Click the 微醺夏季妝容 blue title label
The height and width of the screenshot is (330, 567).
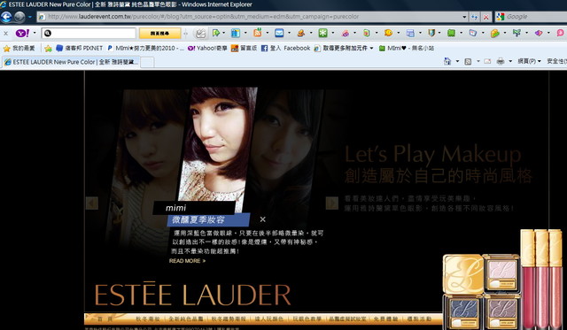(x=209, y=220)
